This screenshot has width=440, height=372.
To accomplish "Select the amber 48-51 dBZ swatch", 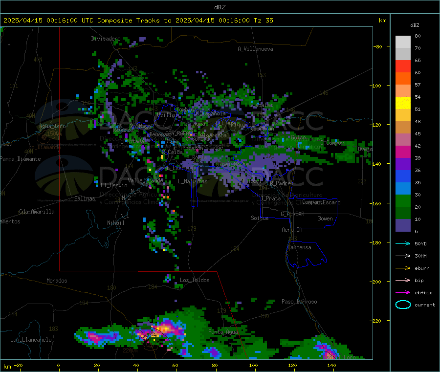I will pos(403,115).
